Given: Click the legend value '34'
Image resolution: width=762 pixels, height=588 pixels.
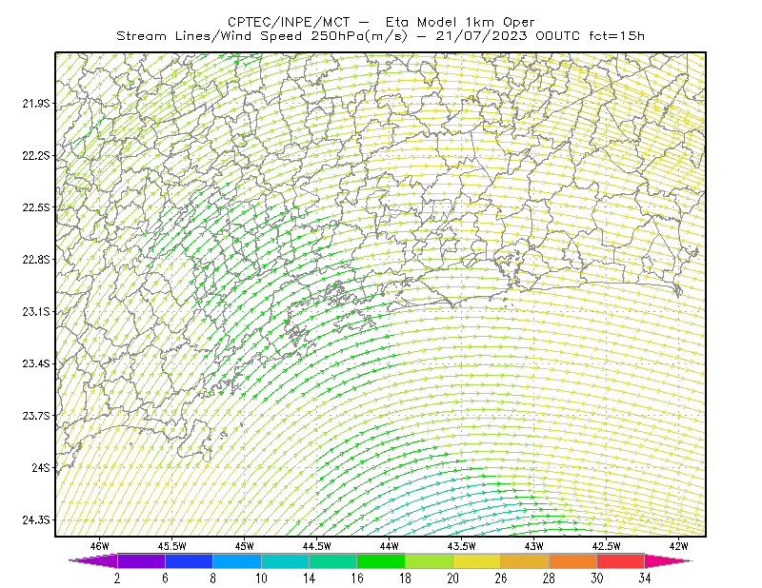Looking at the screenshot, I should click(645, 578).
